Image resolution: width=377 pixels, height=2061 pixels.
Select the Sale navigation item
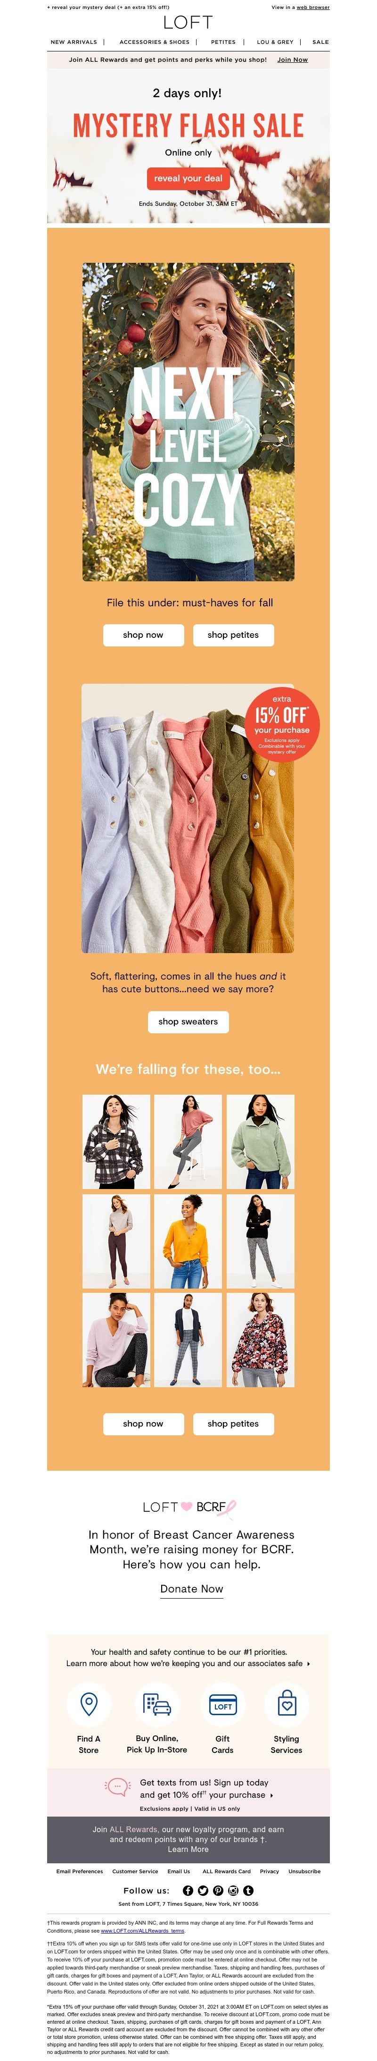320,42
